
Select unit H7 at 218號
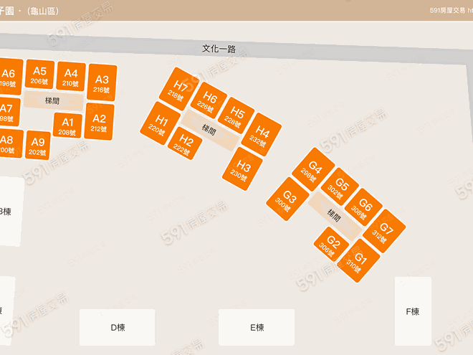click(177, 87)
